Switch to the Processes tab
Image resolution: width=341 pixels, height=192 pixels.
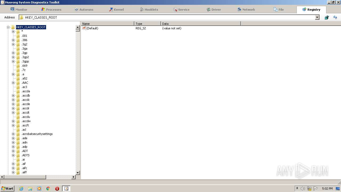coord(51,9)
